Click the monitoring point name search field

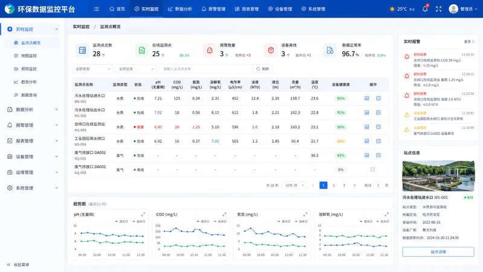206,69
